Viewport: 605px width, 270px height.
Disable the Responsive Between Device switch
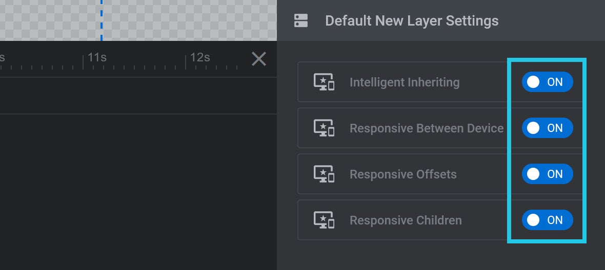[x=548, y=128]
